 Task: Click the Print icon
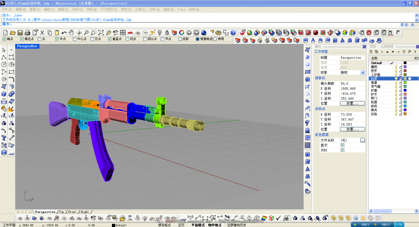coord(27,33)
